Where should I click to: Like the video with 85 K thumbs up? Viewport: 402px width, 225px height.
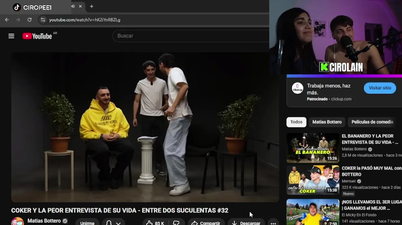pyautogui.click(x=155, y=223)
